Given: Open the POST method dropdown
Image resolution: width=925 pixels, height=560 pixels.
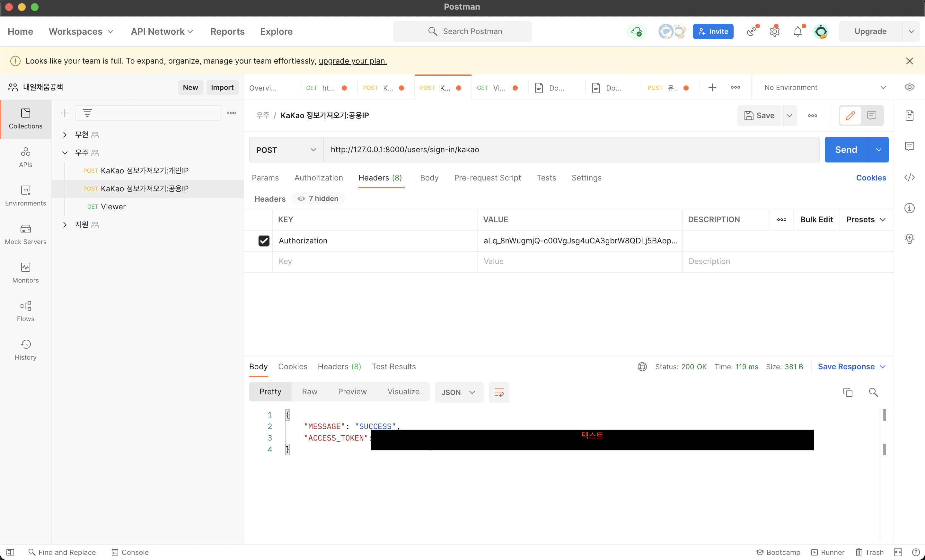Looking at the screenshot, I should point(286,150).
